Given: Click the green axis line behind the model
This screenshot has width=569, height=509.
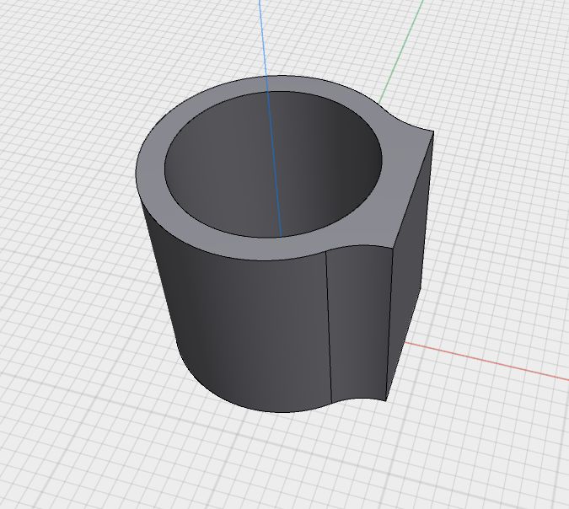Looking at the screenshot, I should tap(401, 51).
